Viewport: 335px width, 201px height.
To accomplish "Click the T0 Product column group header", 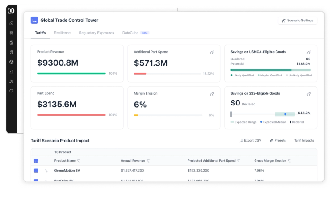I will click(63, 152).
